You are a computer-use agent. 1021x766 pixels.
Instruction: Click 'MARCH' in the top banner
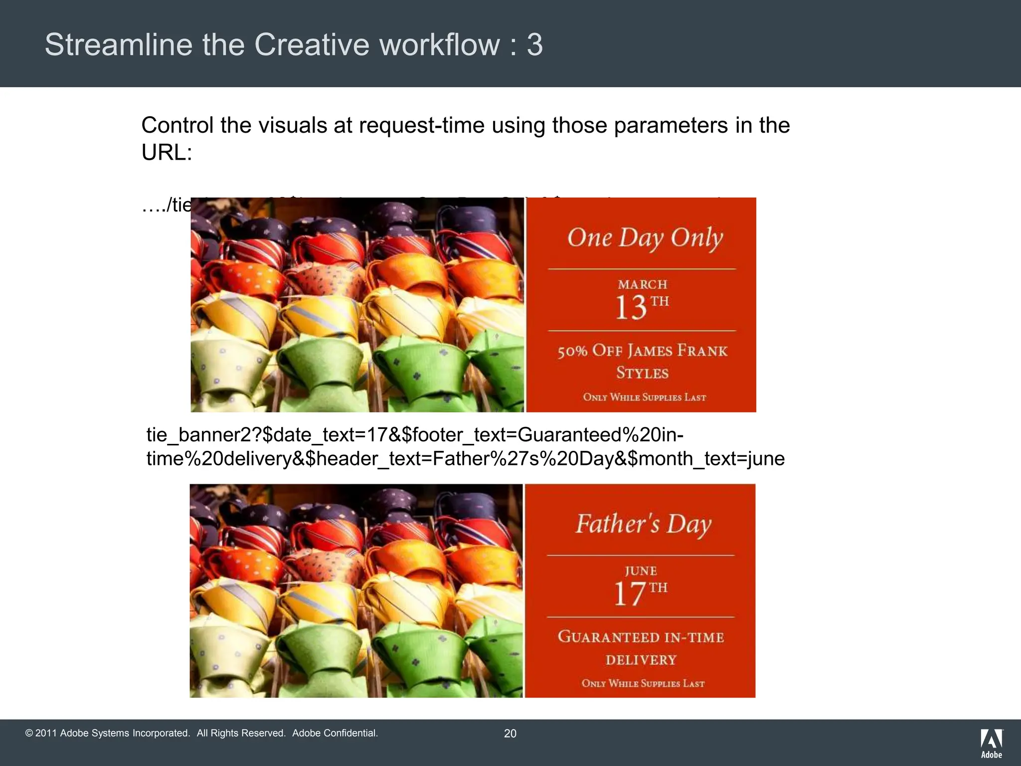(642, 284)
